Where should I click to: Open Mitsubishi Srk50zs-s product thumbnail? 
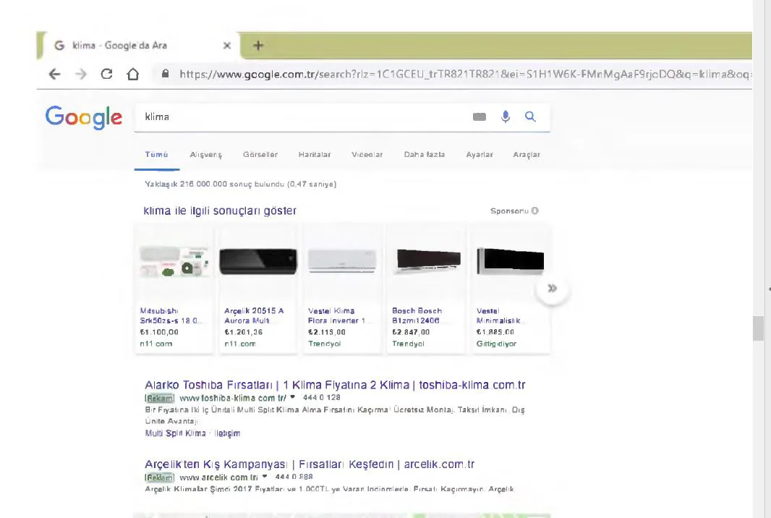point(174,262)
